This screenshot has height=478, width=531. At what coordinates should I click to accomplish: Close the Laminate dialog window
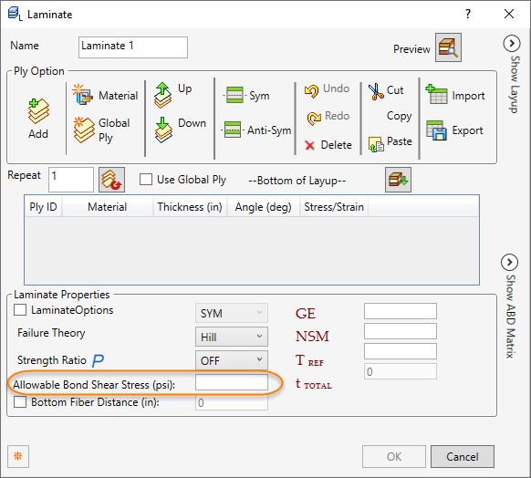[509, 14]
